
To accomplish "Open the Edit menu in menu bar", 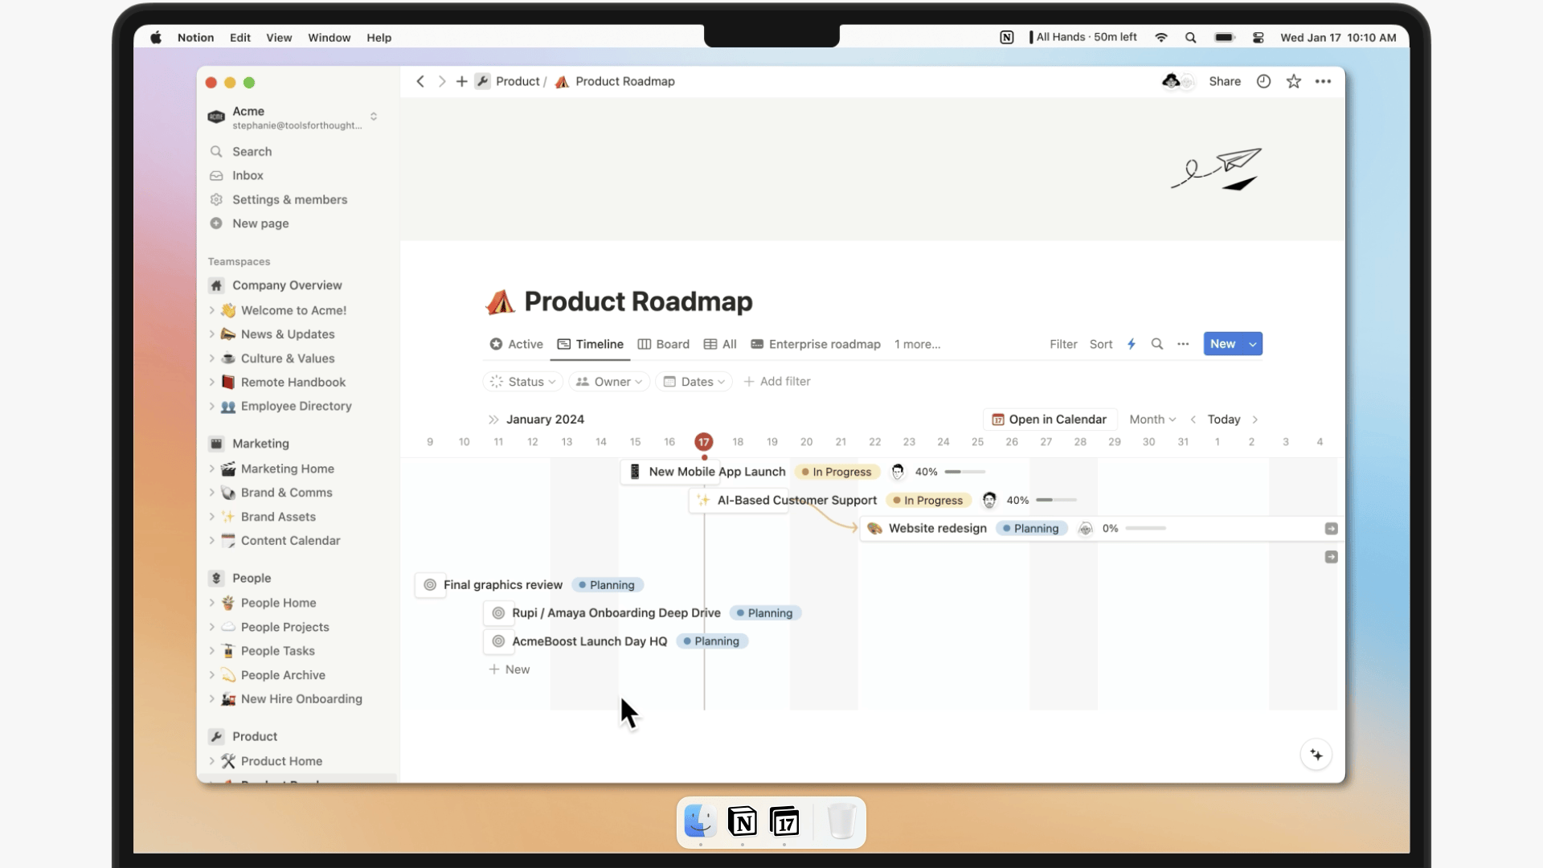I will point(239,38).
